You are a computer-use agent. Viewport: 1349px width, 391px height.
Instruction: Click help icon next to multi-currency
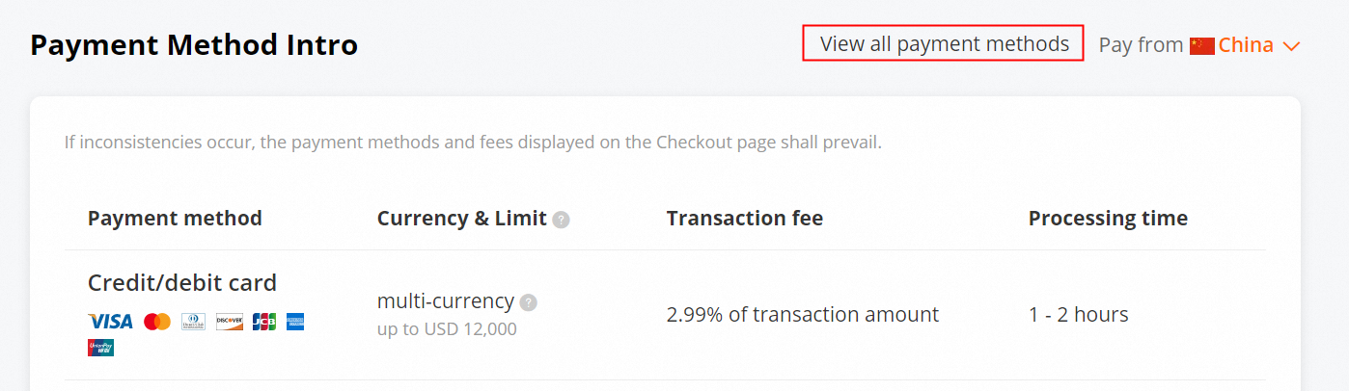pyautogui.click(x=528, y=302)
